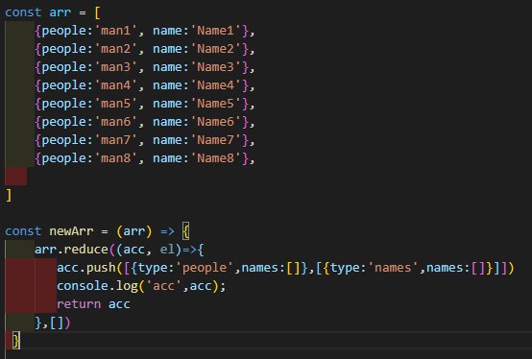532x359 pixels.
Task: Click the closing yellow bracket of arr
Action: 9,195
